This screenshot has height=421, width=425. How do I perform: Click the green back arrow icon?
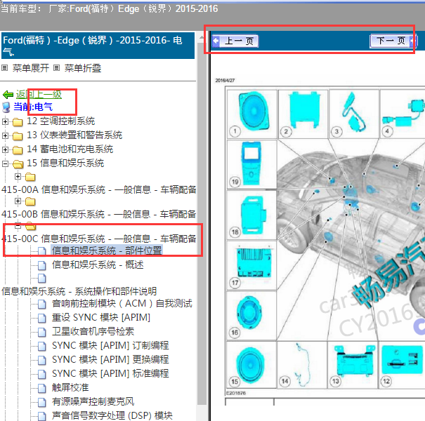[8, 95]
